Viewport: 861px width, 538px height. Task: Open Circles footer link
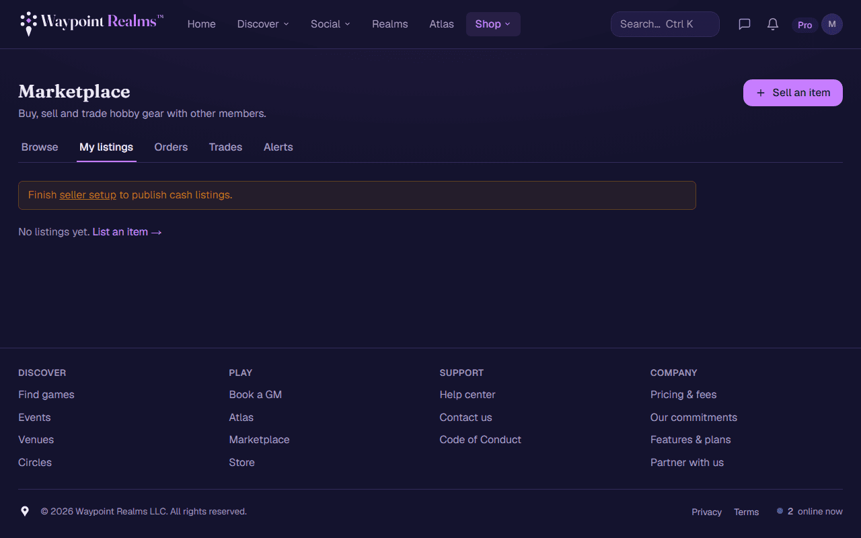click(x=35, y=463)
